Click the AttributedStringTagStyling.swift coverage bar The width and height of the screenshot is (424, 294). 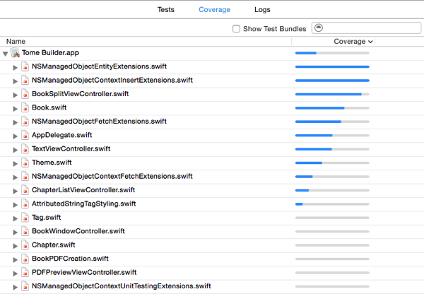coord(332,204)
